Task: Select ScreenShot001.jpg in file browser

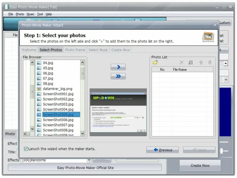Action: pyautogui.click(x=58, y=94)
